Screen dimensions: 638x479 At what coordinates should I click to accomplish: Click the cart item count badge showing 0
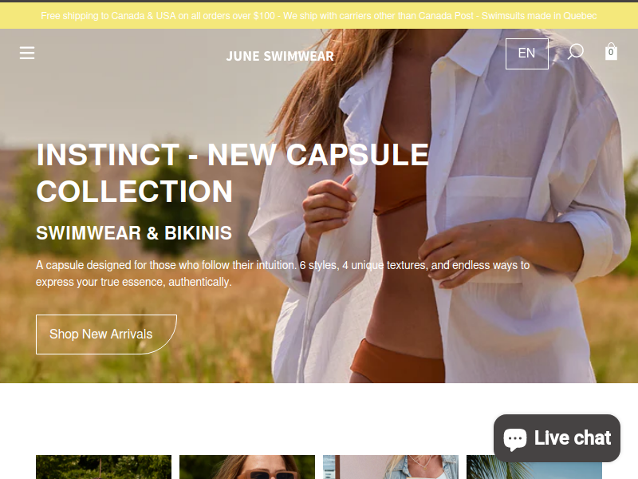tap(611, 53)
